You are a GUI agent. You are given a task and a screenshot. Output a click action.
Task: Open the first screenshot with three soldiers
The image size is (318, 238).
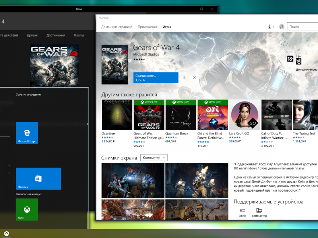(x=133, y=180)
